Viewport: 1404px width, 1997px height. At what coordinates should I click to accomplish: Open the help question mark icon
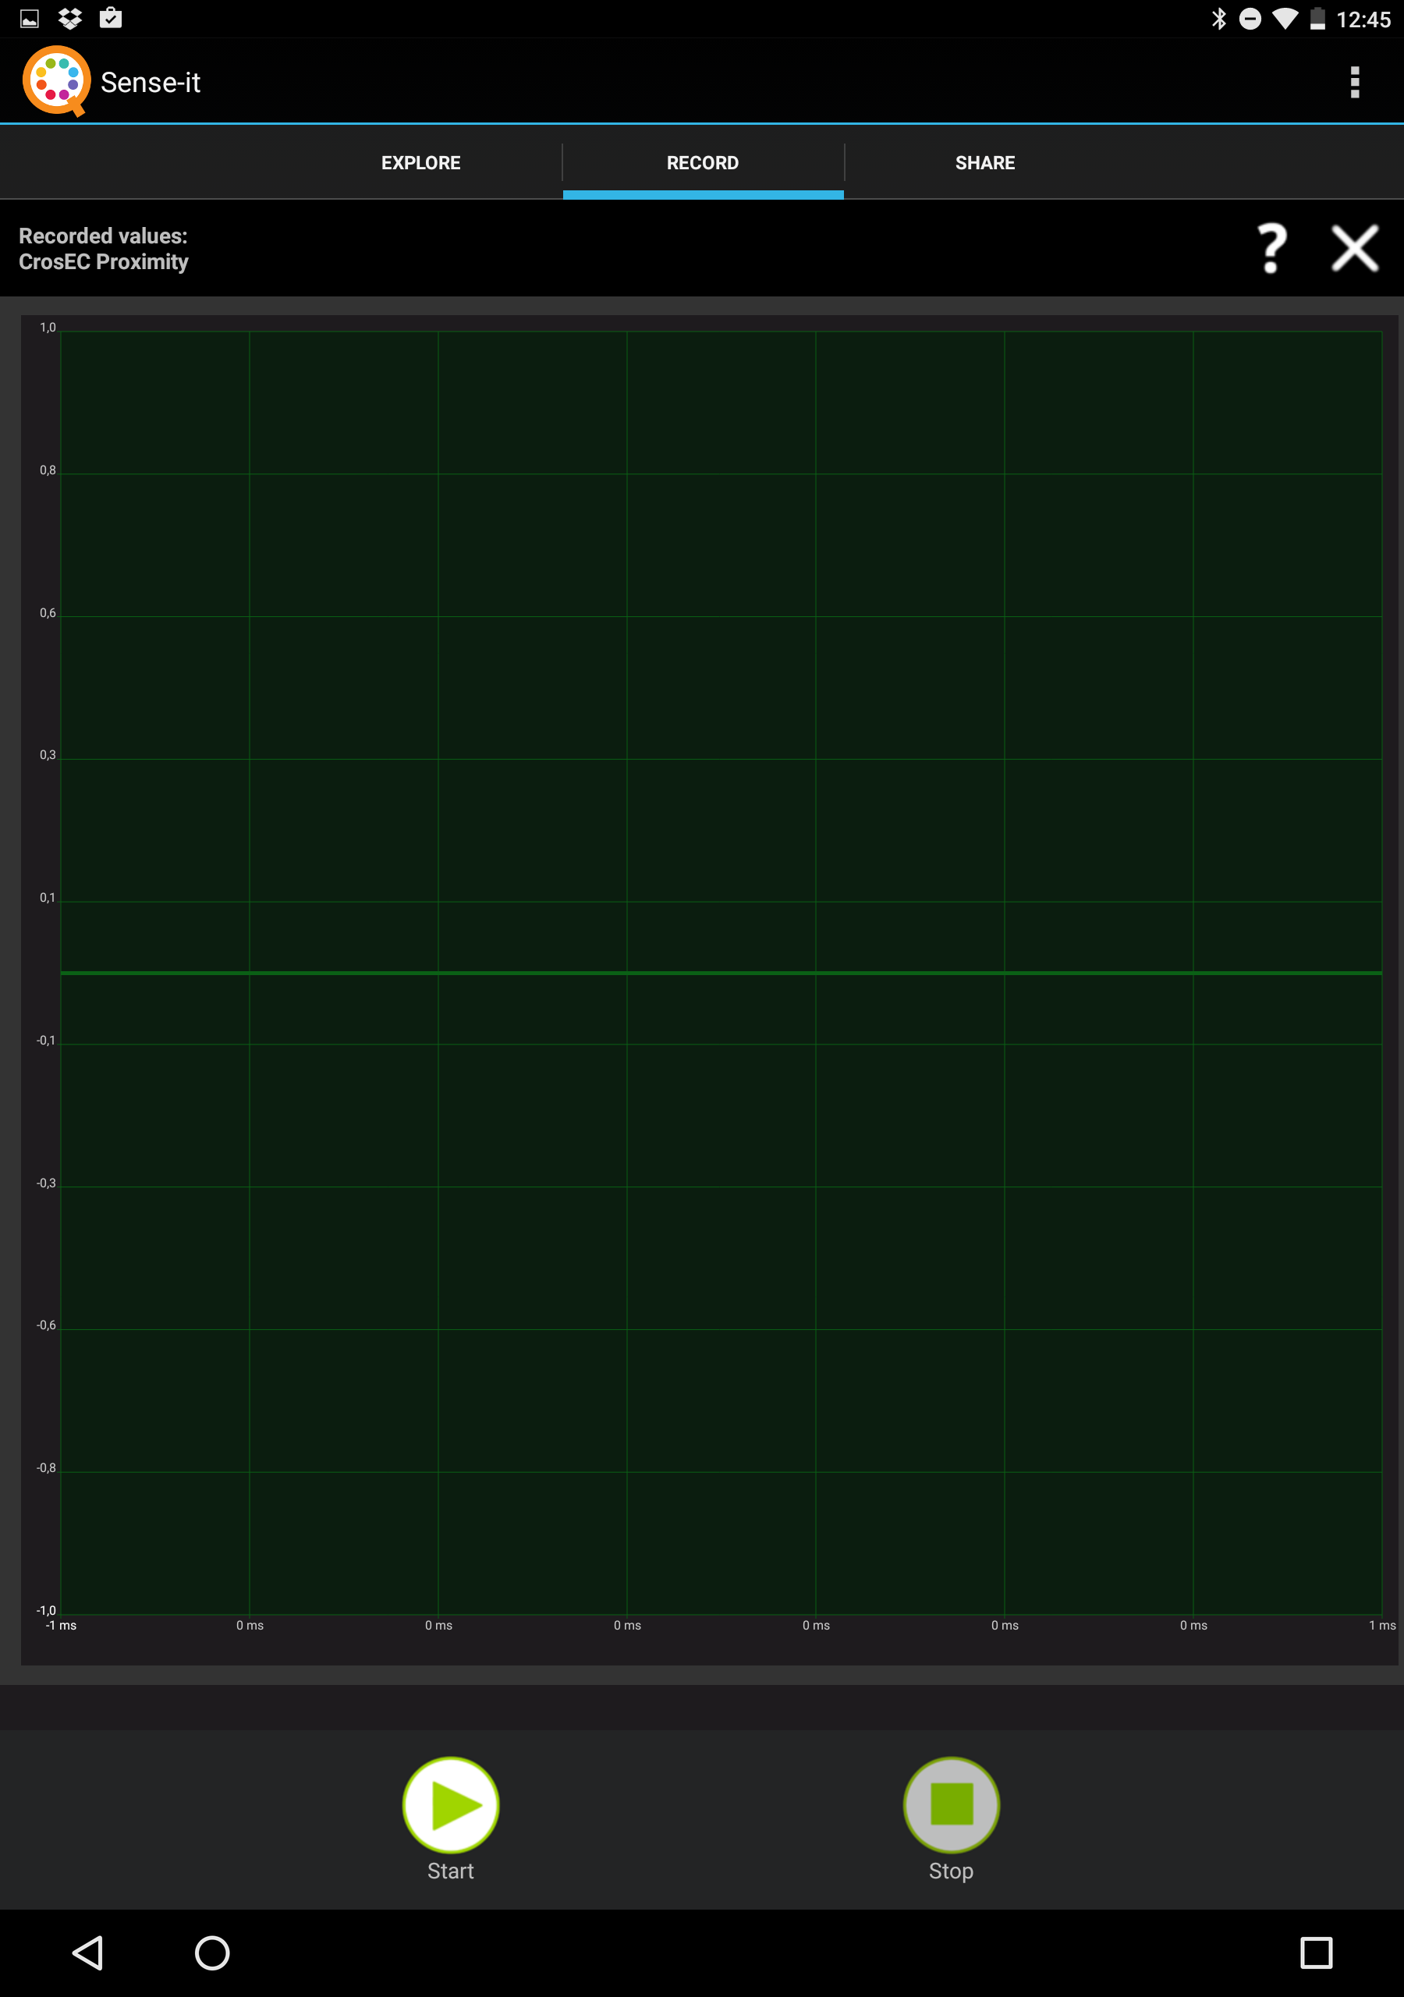1271,248
